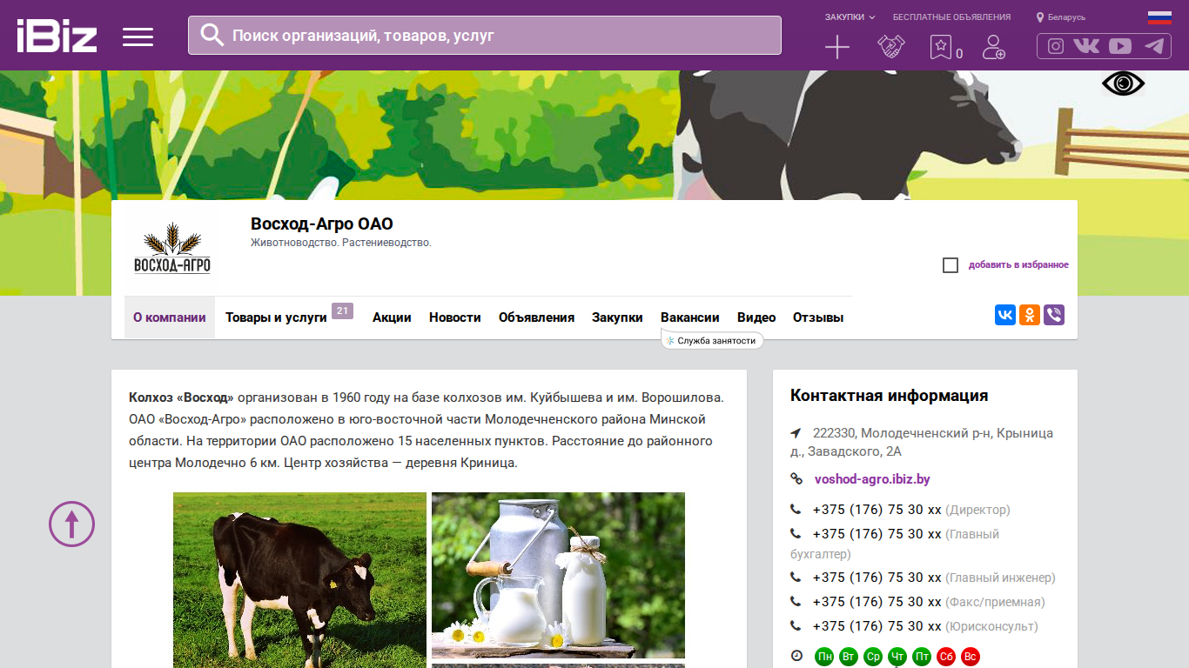Open the Видео tab

(756, 317)
